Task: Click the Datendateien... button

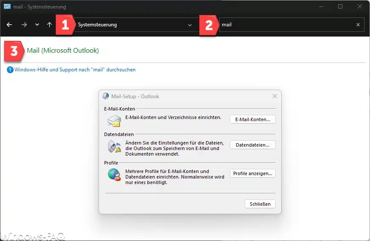Action: coord(252,145)
